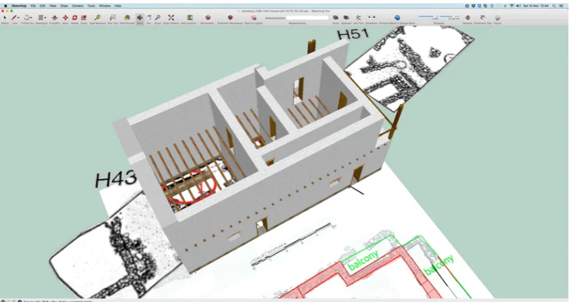This screenshot has height=302, width=569.
Task: Click the Zoom Extents tool
Action: coord(171,18)
